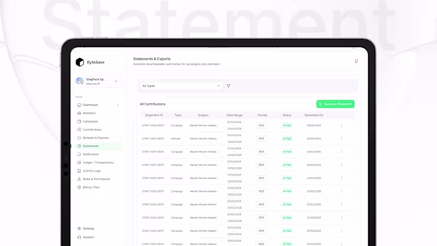Expand the StagPace Sp. workspace switcher chevron

click(116, 81)
